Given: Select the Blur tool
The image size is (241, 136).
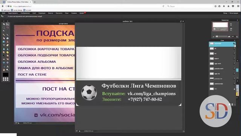Looking at the screenshot, I should (x=4, y=49).
